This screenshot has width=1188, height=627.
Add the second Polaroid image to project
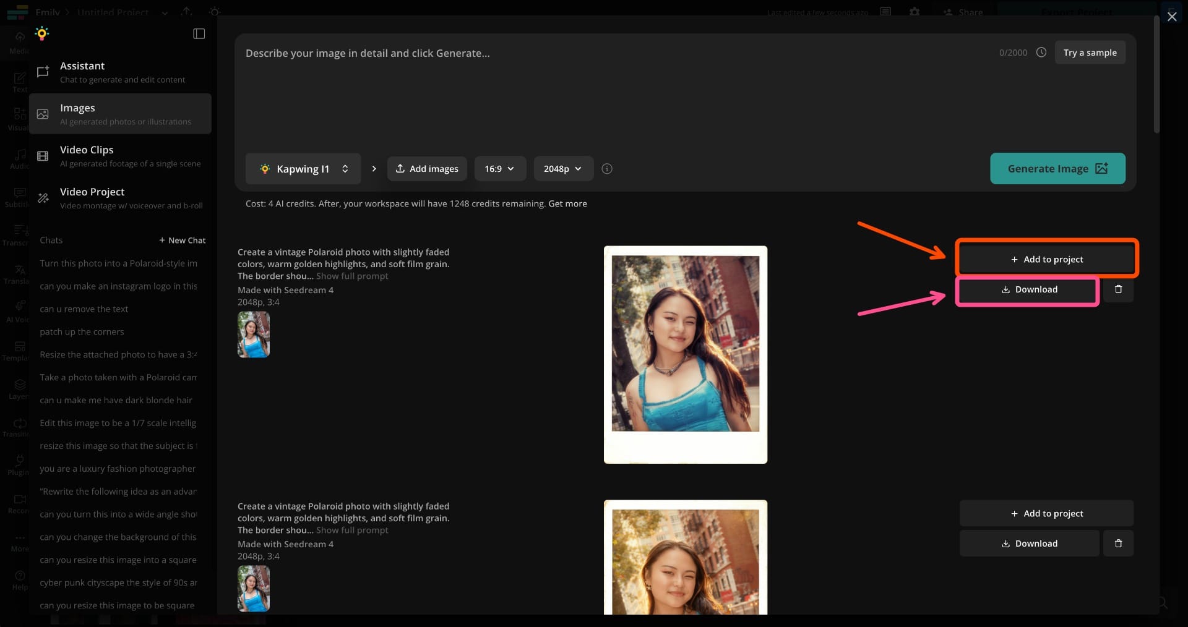click(x=1047, y=513)
